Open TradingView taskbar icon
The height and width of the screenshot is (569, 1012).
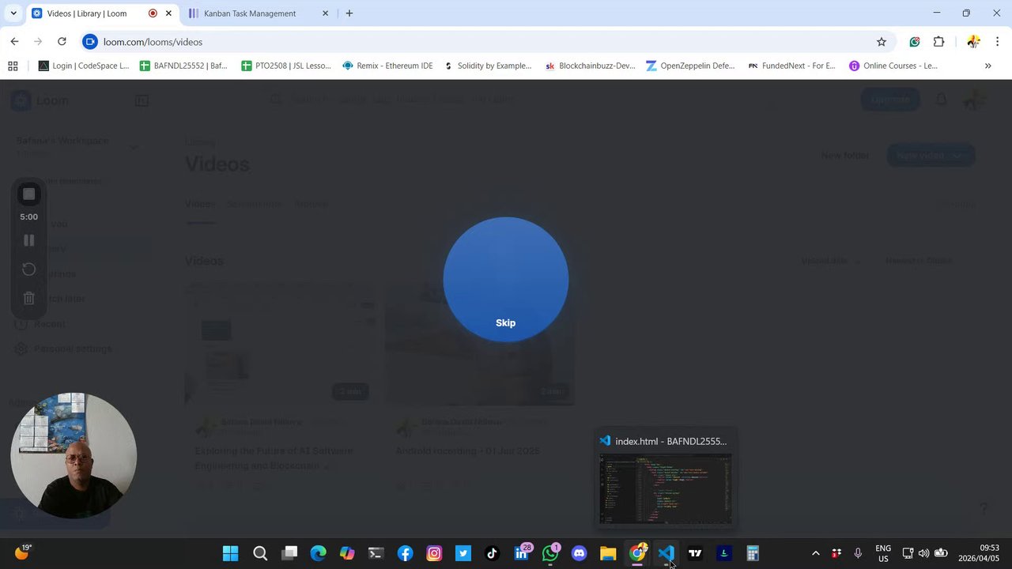[695, 553]
